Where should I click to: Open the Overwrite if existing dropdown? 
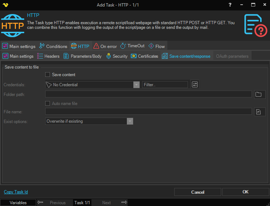pos(130,121)
